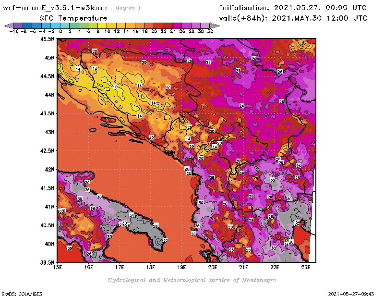Click the legend swatch between 4 and 6
The height and width of the screenshot is (297, 384).
click(x=83, y=25)
